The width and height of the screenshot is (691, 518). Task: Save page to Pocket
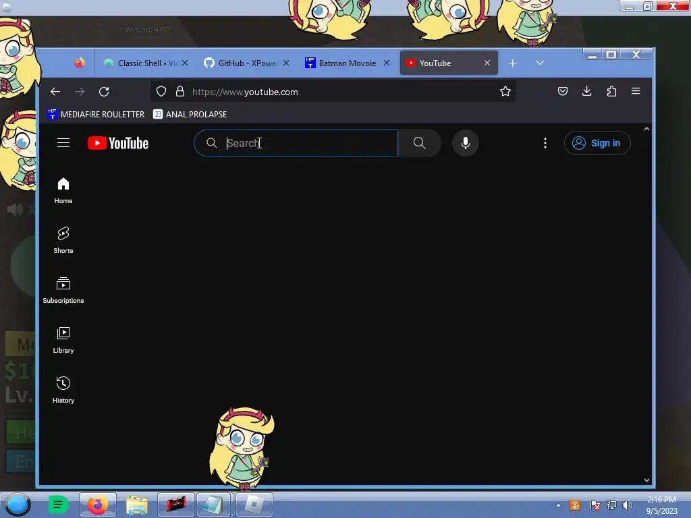[x=562, y=91]
